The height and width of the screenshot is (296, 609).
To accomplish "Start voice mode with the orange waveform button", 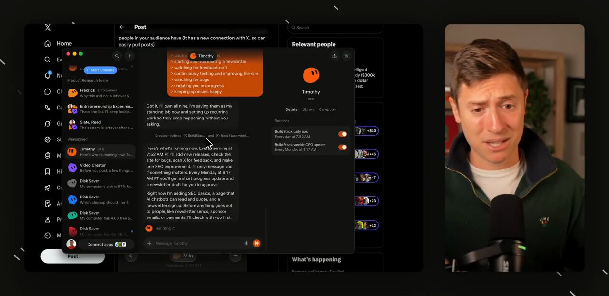I will (256, 243).
